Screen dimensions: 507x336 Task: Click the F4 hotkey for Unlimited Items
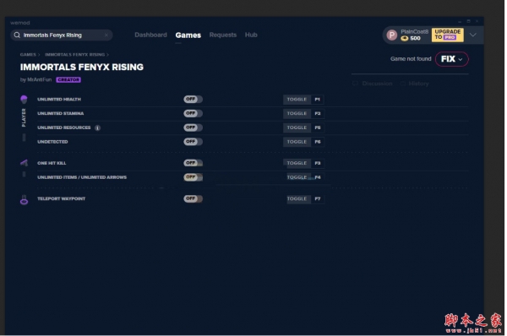[x=317, y=177]
